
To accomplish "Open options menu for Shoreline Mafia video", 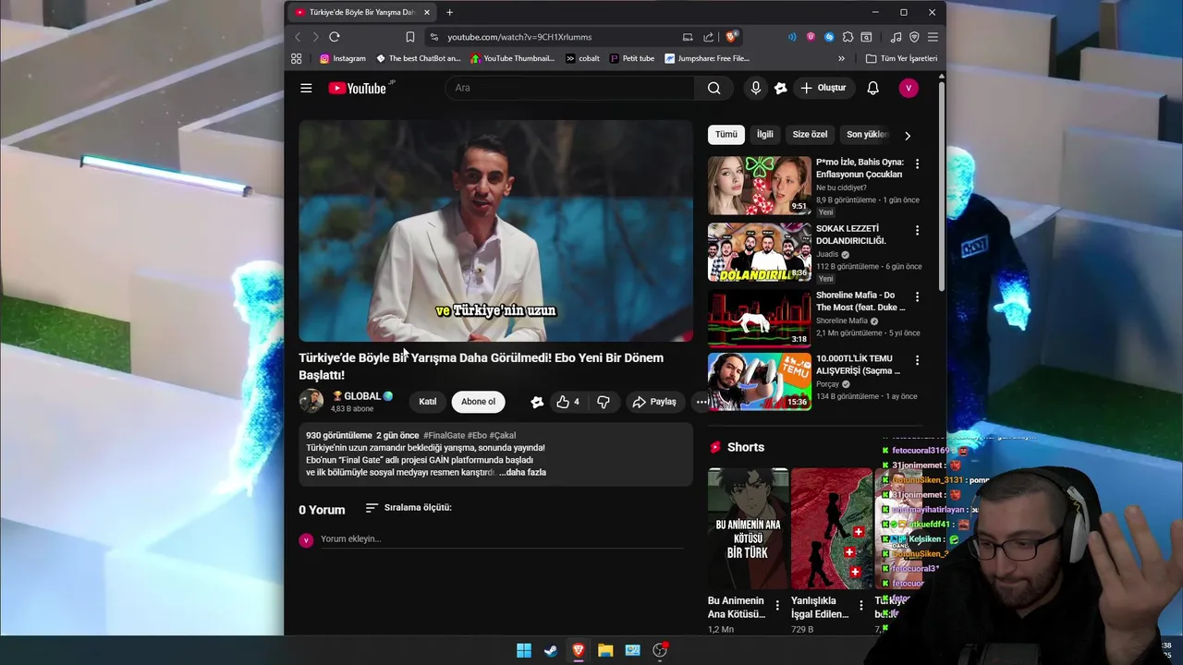I will (917, 296).
